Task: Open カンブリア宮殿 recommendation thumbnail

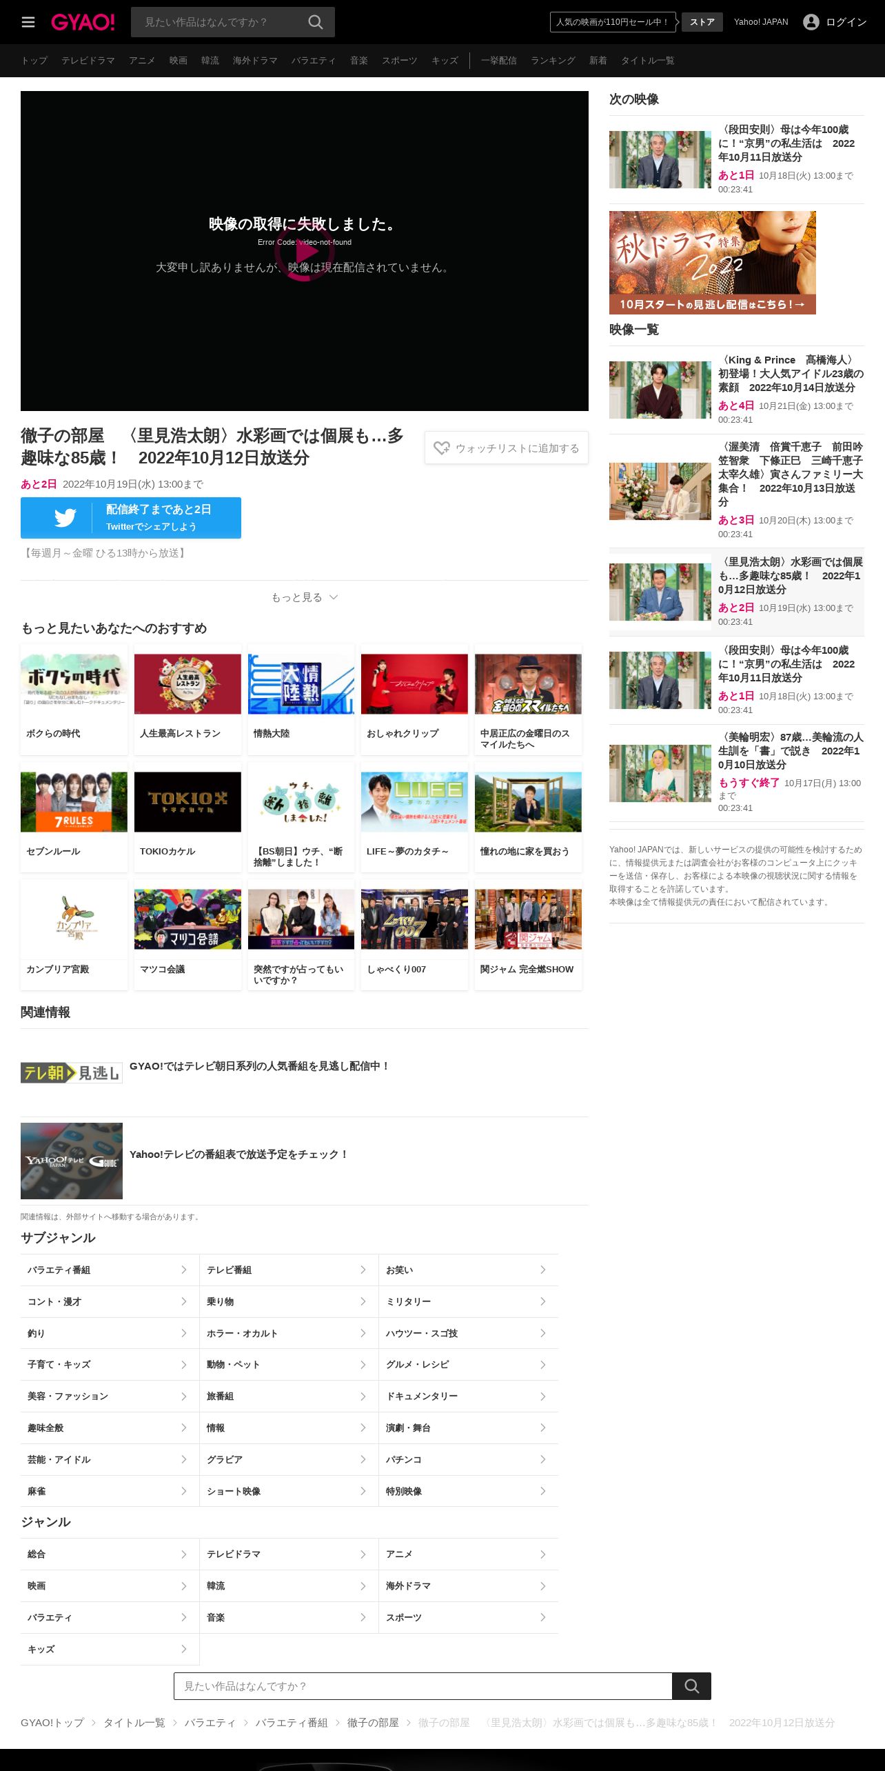Action: [x=74, y=919]
